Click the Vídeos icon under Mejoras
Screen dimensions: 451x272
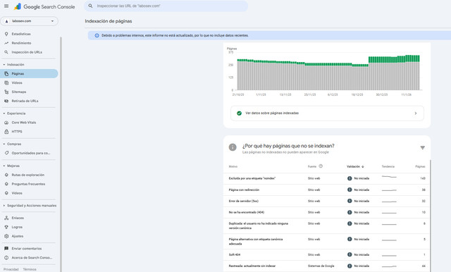coord(6,193)
